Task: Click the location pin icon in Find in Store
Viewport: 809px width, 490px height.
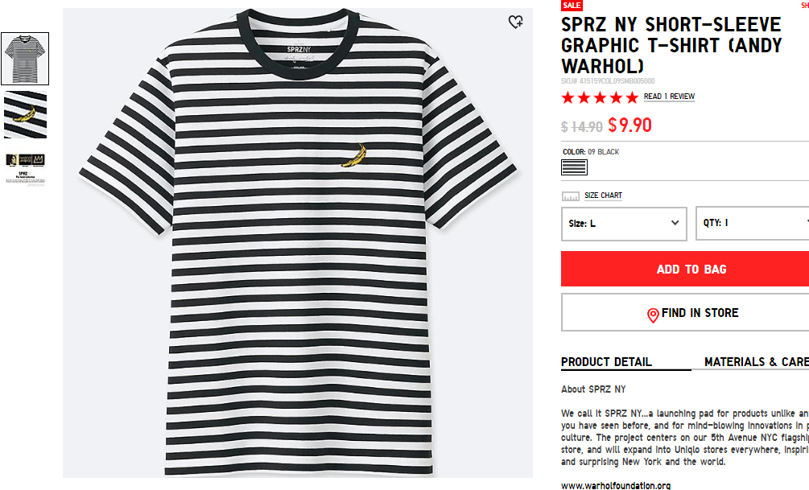Action: tap(653, 315)
